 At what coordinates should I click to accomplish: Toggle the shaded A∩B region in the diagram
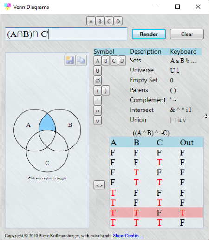pos(47,123)
